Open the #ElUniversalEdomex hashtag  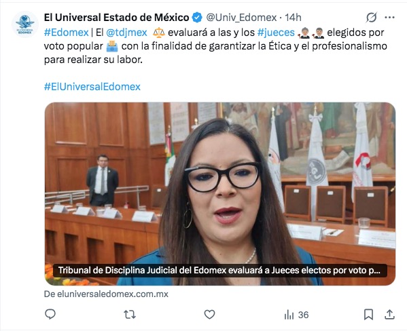pyautogui.click(x=92, y=86)
